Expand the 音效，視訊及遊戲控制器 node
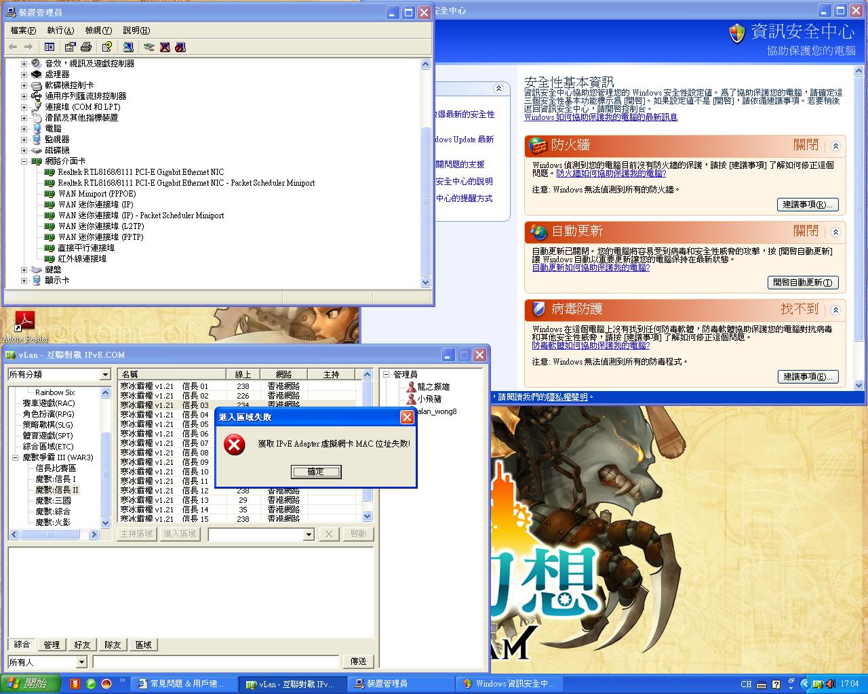This screenshot has width=868, height=694. pos(24,63)
